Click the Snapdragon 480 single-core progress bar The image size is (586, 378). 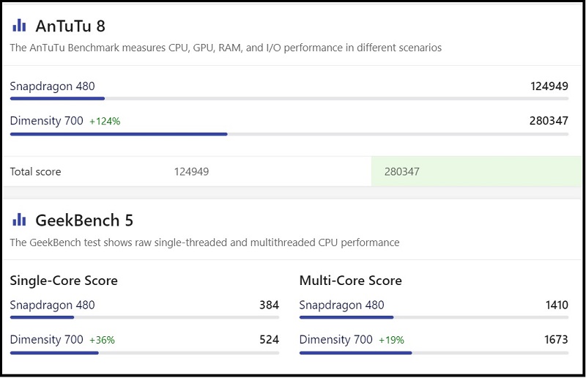(x=144, y=317)
